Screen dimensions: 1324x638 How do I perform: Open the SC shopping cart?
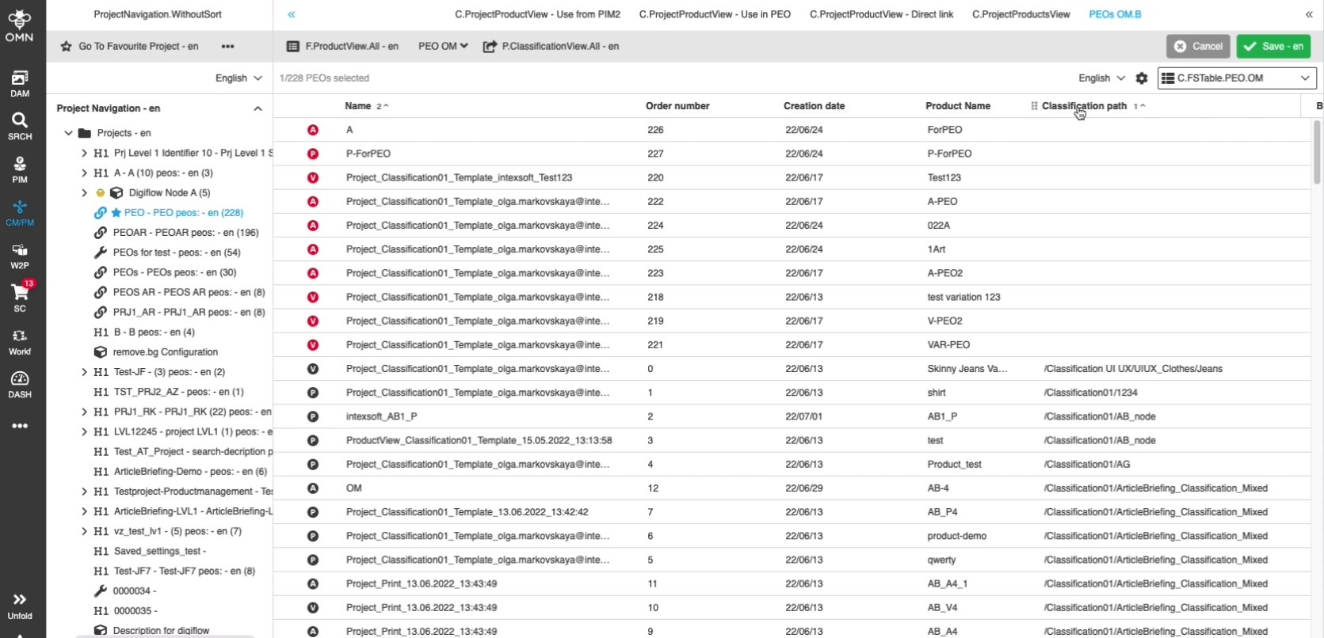[x=20, y=298]
